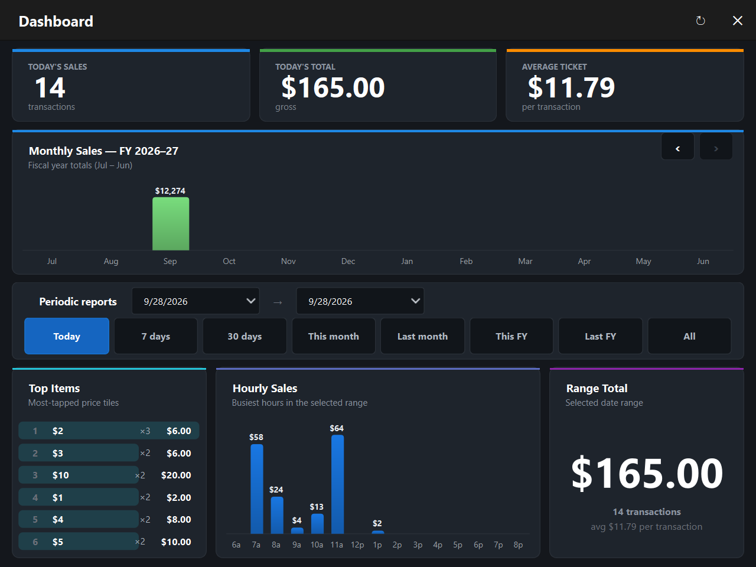This screenshot has width=756, height=567.
Task: Click 'avg $11.79 per transaction' text
Action: click(x=647, y=527)
